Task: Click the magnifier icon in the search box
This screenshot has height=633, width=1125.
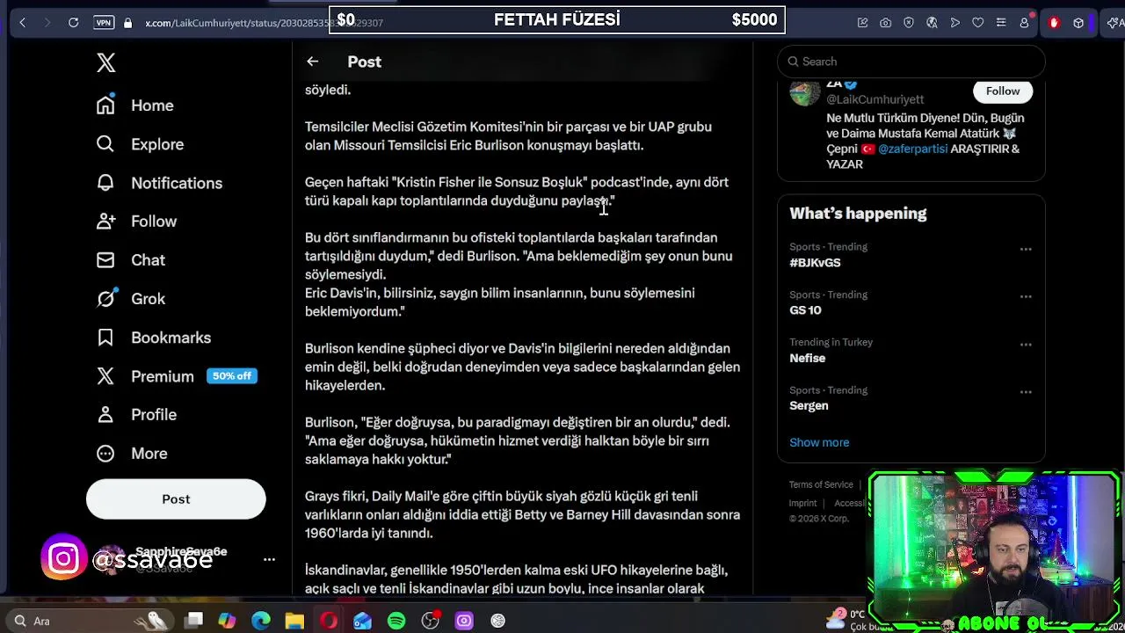Action: [x=794, y=62]
